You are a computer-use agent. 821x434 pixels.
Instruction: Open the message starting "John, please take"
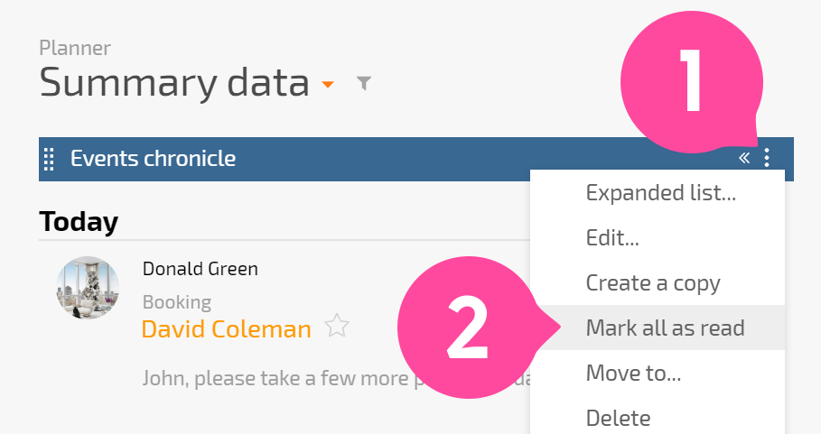335,378
